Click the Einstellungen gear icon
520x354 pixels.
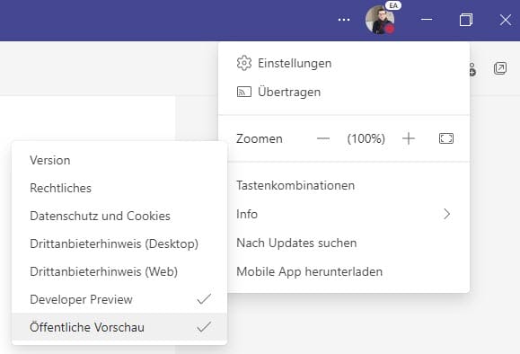244,63
